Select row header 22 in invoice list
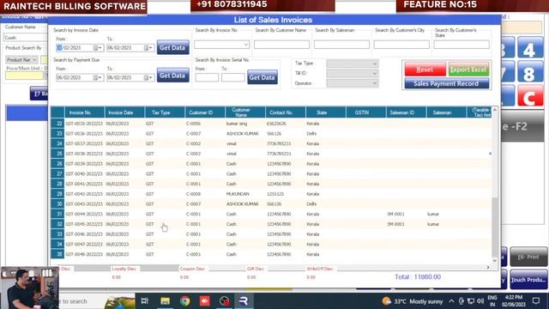This screenshot has height=309, width=549. point(57,124)
